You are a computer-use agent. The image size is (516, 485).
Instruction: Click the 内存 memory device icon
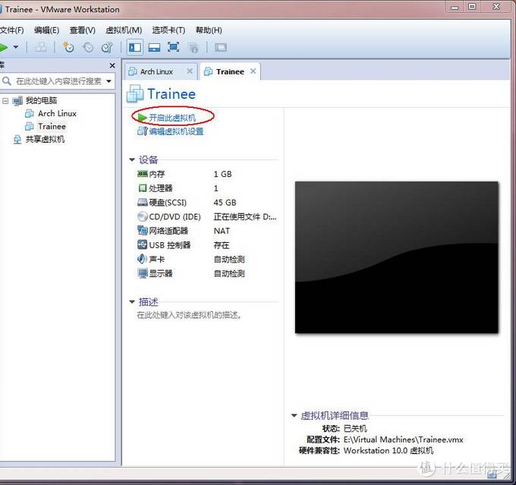142,174
